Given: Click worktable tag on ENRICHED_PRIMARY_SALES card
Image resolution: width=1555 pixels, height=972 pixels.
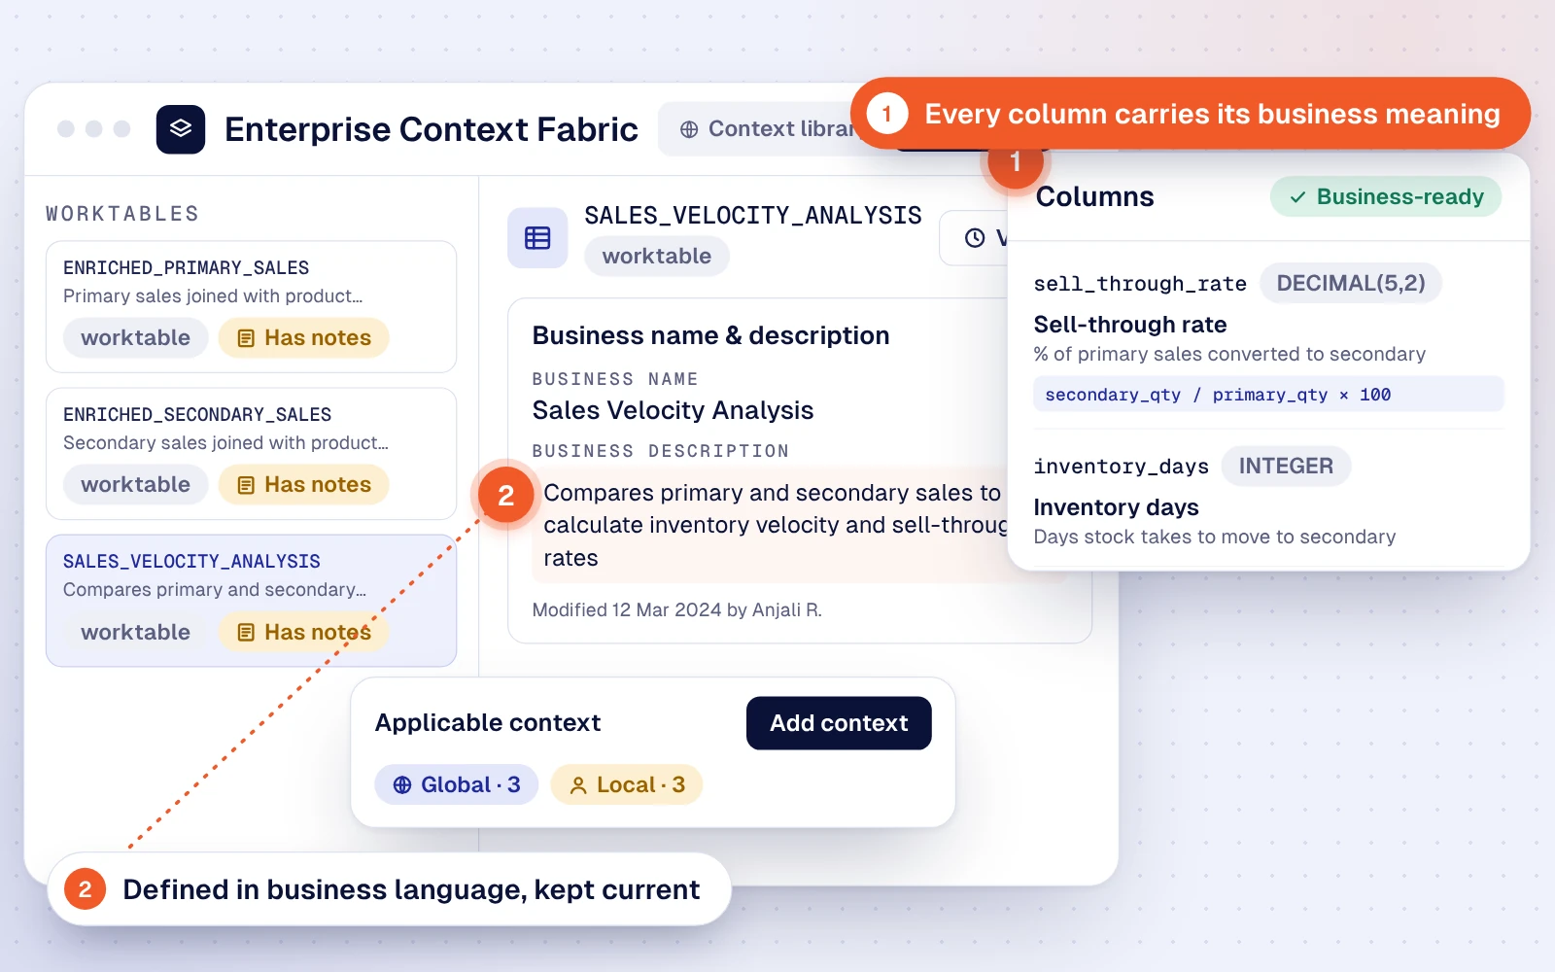Looking at the screenshot, I should pos(136,337).
